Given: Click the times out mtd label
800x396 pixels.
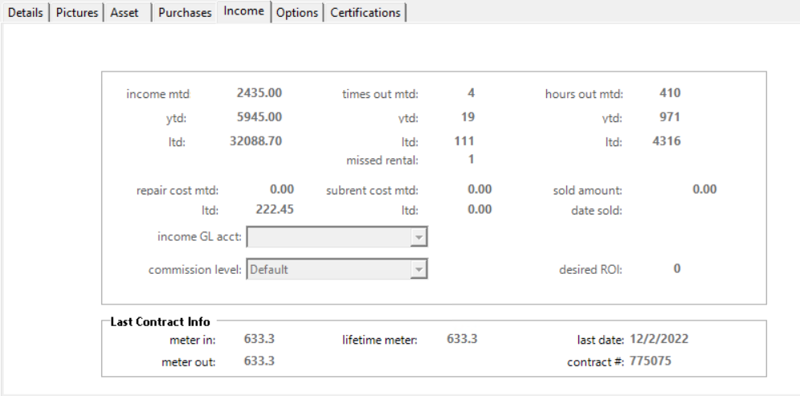Looking at the screenshot, I should [380, 94].
